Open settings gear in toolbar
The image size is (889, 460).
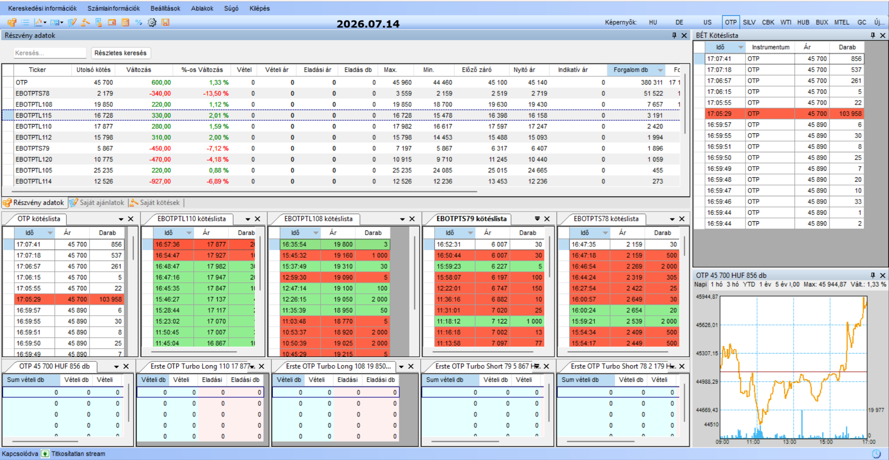pos(152,22)
